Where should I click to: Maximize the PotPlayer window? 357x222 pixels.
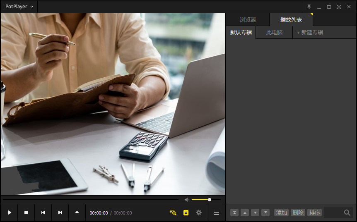point(329,7)
